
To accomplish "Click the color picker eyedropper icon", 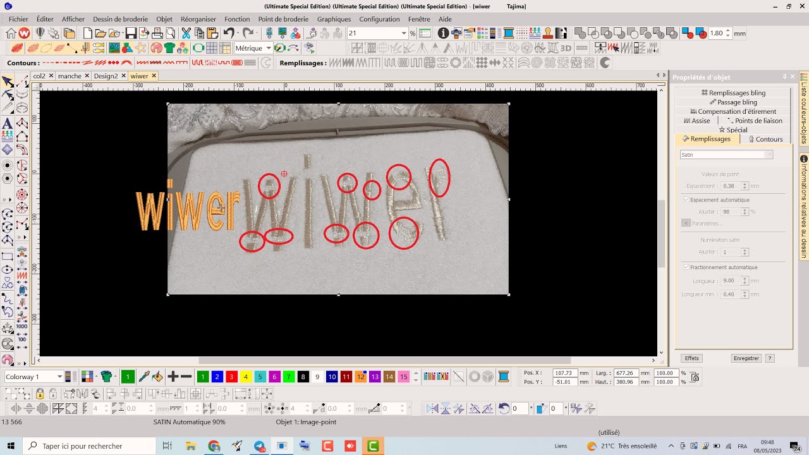I will 143,377.
